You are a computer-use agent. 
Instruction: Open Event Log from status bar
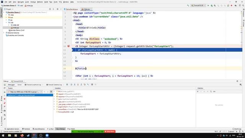coord(237,129)
